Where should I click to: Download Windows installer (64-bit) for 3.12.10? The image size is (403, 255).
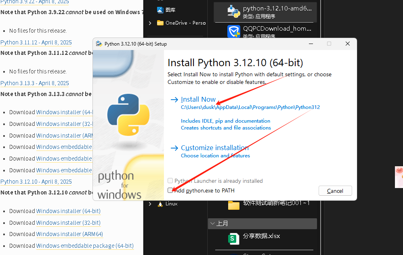(68, 211)
